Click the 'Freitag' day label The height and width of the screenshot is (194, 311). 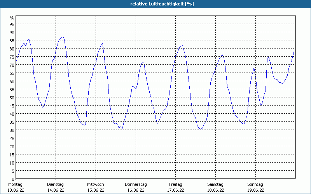(x=175, y=185)
